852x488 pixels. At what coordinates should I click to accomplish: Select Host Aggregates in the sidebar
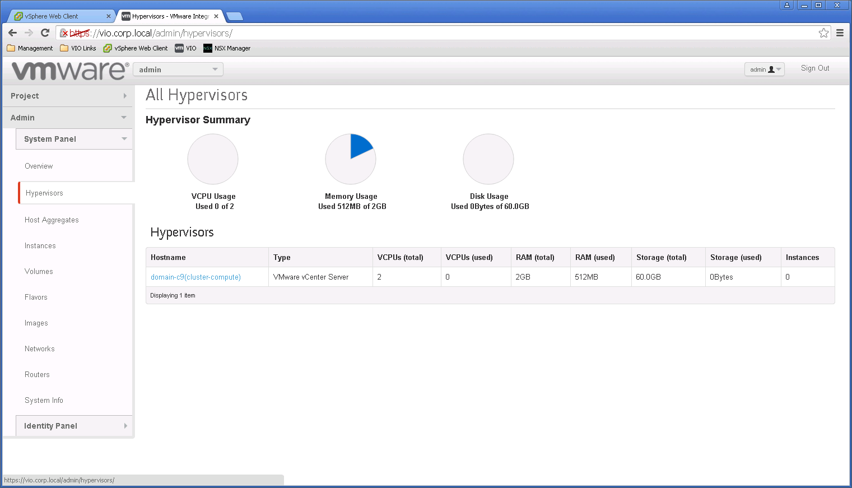[x=52, y=220]
